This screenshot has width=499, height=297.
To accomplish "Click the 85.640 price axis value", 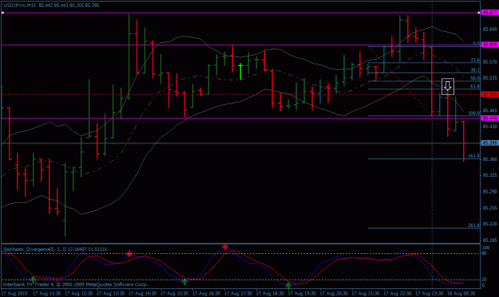I will pyautogui.click(x=489, y=29).
